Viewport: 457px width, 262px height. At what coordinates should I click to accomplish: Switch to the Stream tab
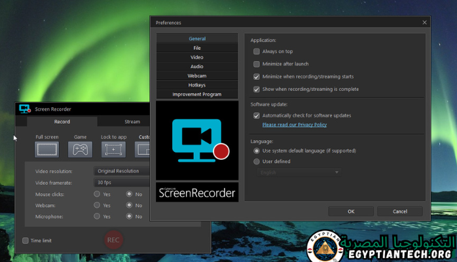[132, 121]
